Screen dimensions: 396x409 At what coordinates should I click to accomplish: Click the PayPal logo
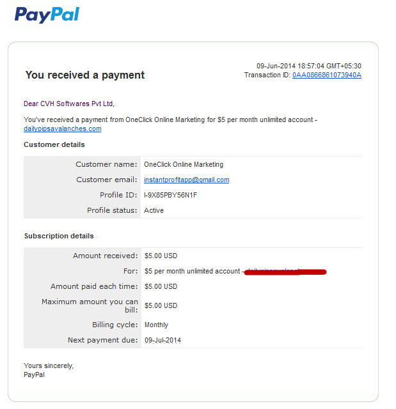tap(47, 15)
